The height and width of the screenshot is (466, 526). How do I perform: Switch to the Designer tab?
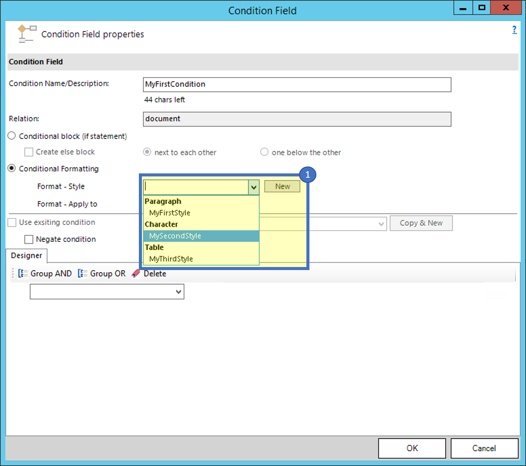point(26,256)
